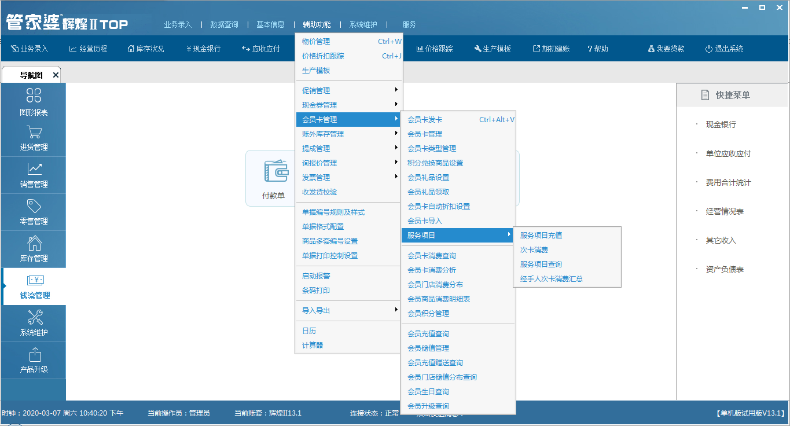Select 服务项目充值 from the submenu

(x=541, y=236)
